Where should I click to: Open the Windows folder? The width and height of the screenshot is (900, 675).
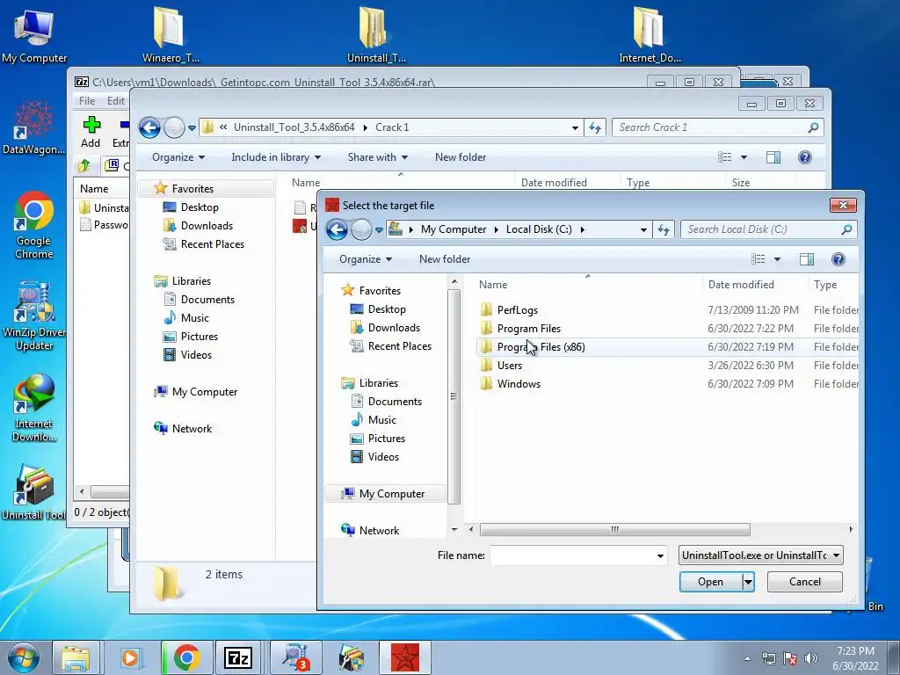[x=519, y=383]
